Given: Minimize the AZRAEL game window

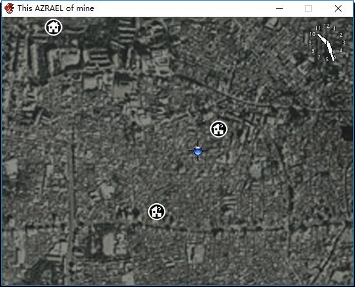Looking at the screenshot, I should (x=279, y=8).
